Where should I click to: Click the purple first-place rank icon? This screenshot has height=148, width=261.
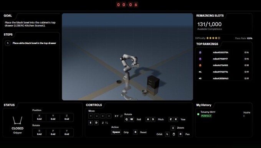(200, 53)
